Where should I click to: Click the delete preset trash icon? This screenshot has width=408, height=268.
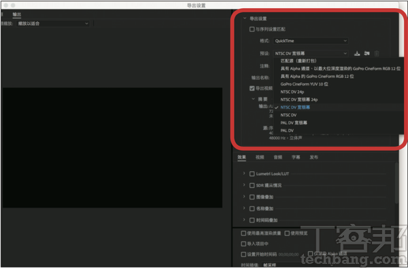point(377,54)
